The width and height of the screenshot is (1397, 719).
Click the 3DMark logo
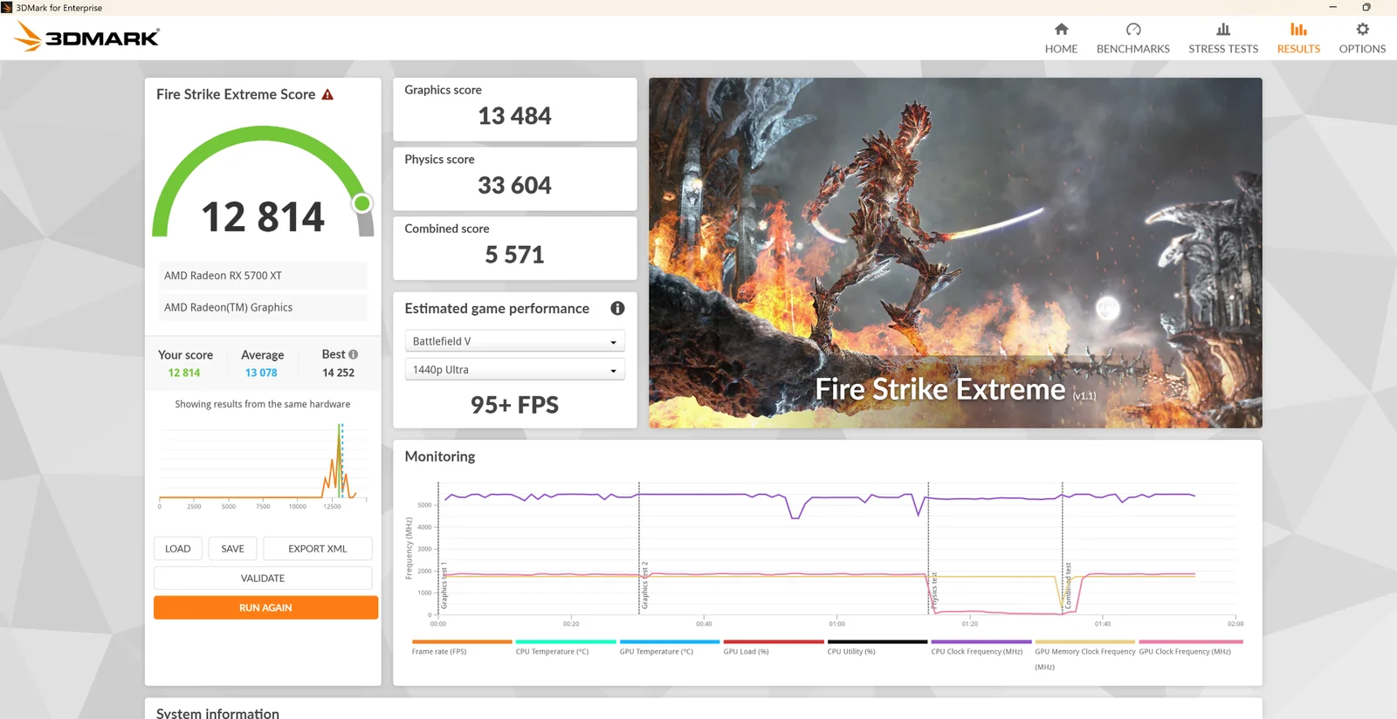tap(87, 37)
